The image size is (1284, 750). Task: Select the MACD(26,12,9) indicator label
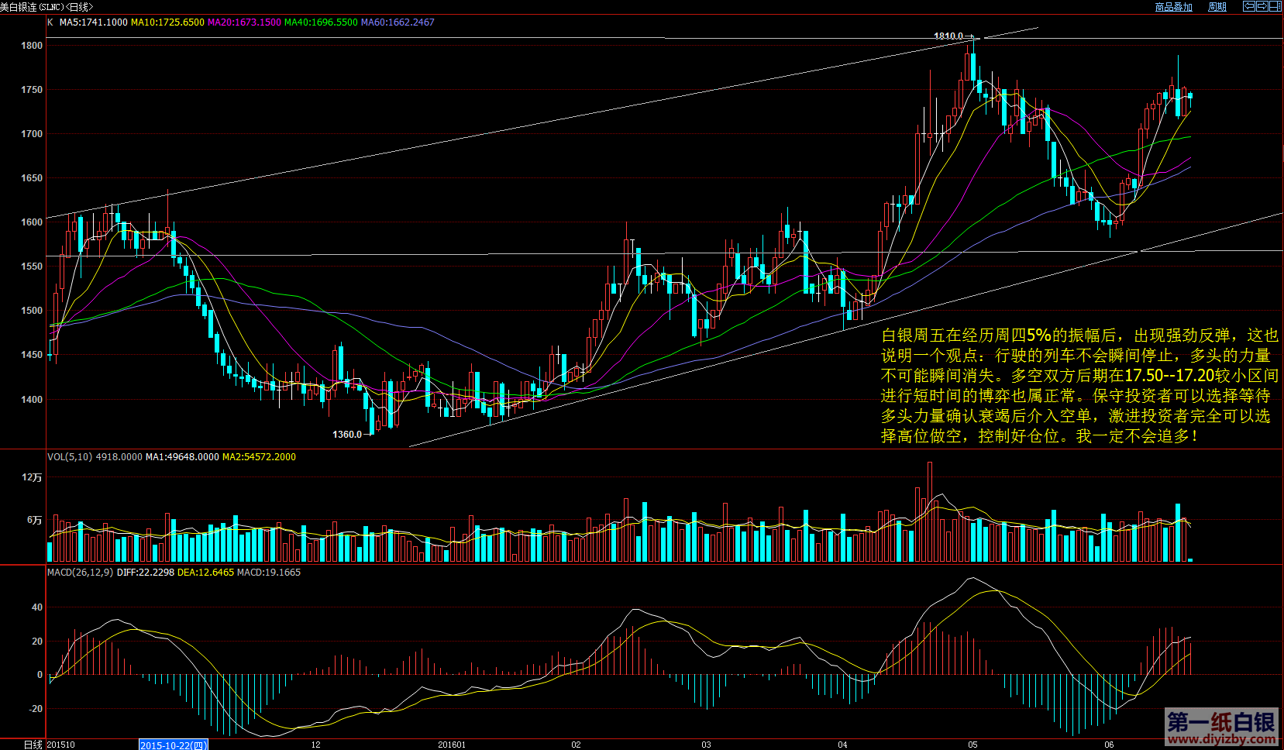coord(80,573)
